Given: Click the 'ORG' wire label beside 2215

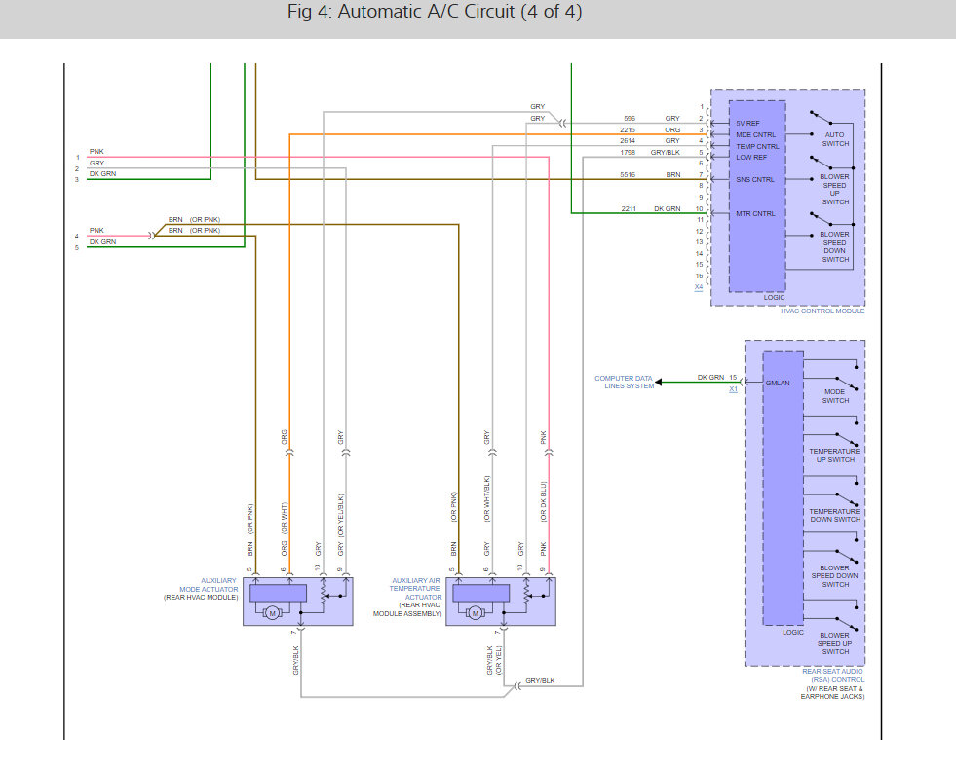Looking at the screenshot, I should (x=672, y=130).
